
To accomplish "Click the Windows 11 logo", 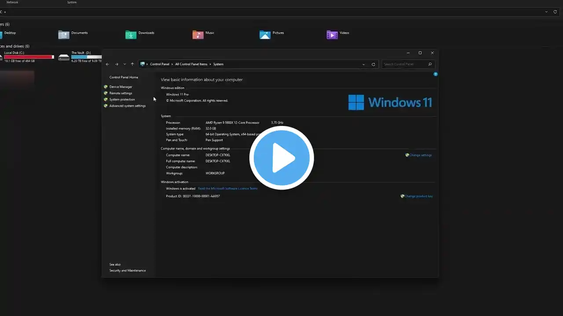I will point(390,102).
